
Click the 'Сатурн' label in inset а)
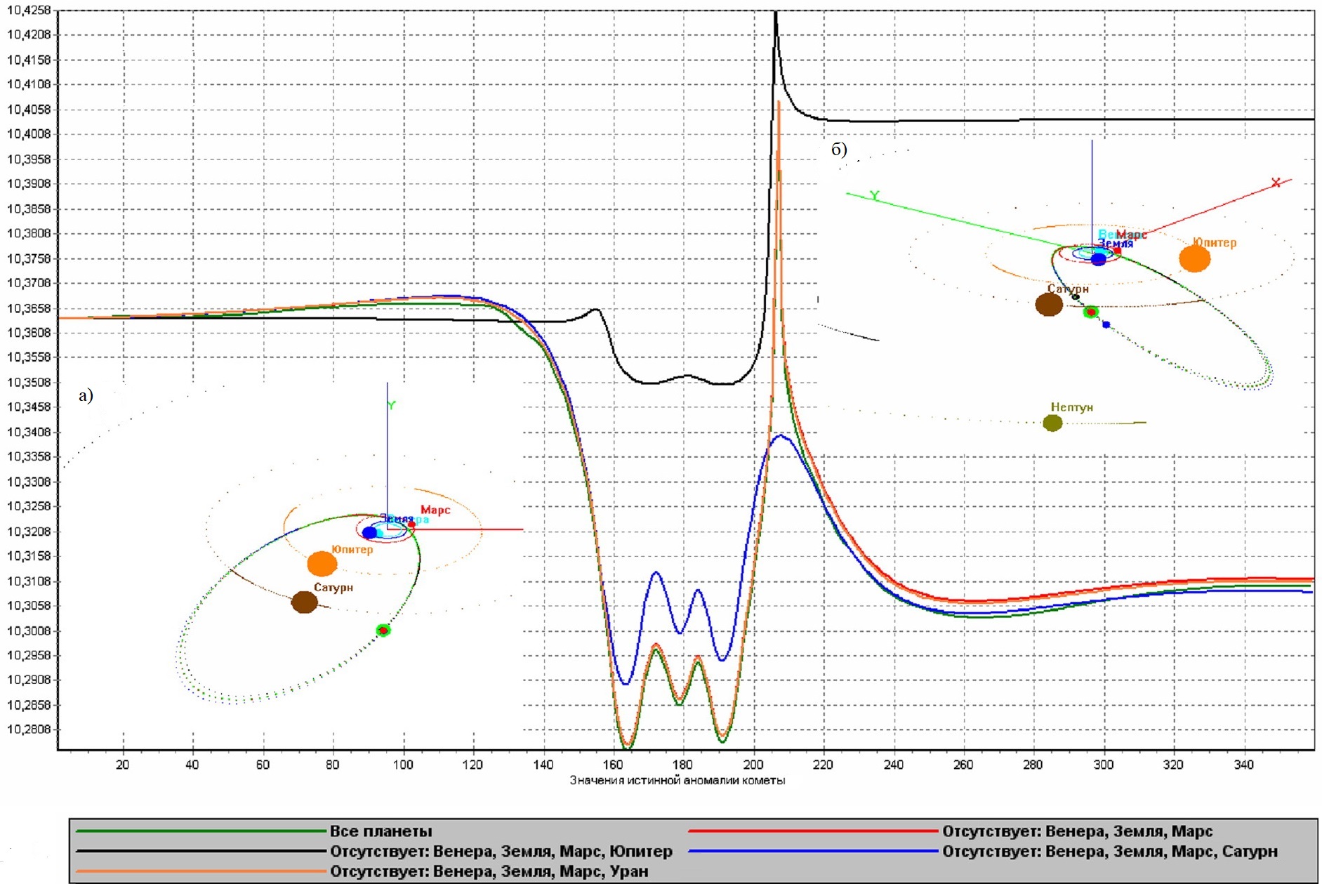point(333,587)
